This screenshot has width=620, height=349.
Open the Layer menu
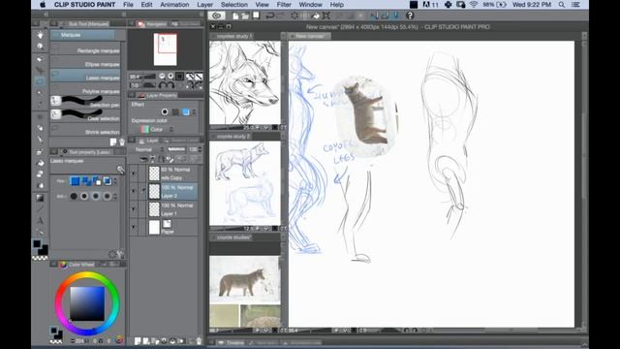click(x=204, y=5)
